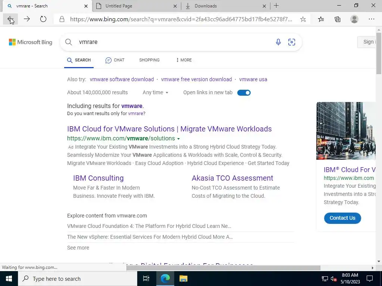Expand the Any time date filter
This screenshot has width=382, height=286.
pos(156,92)
